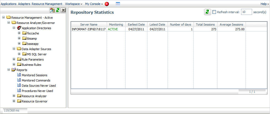
Task: Select the Application Directories node icon
Action: pos(19,28)
